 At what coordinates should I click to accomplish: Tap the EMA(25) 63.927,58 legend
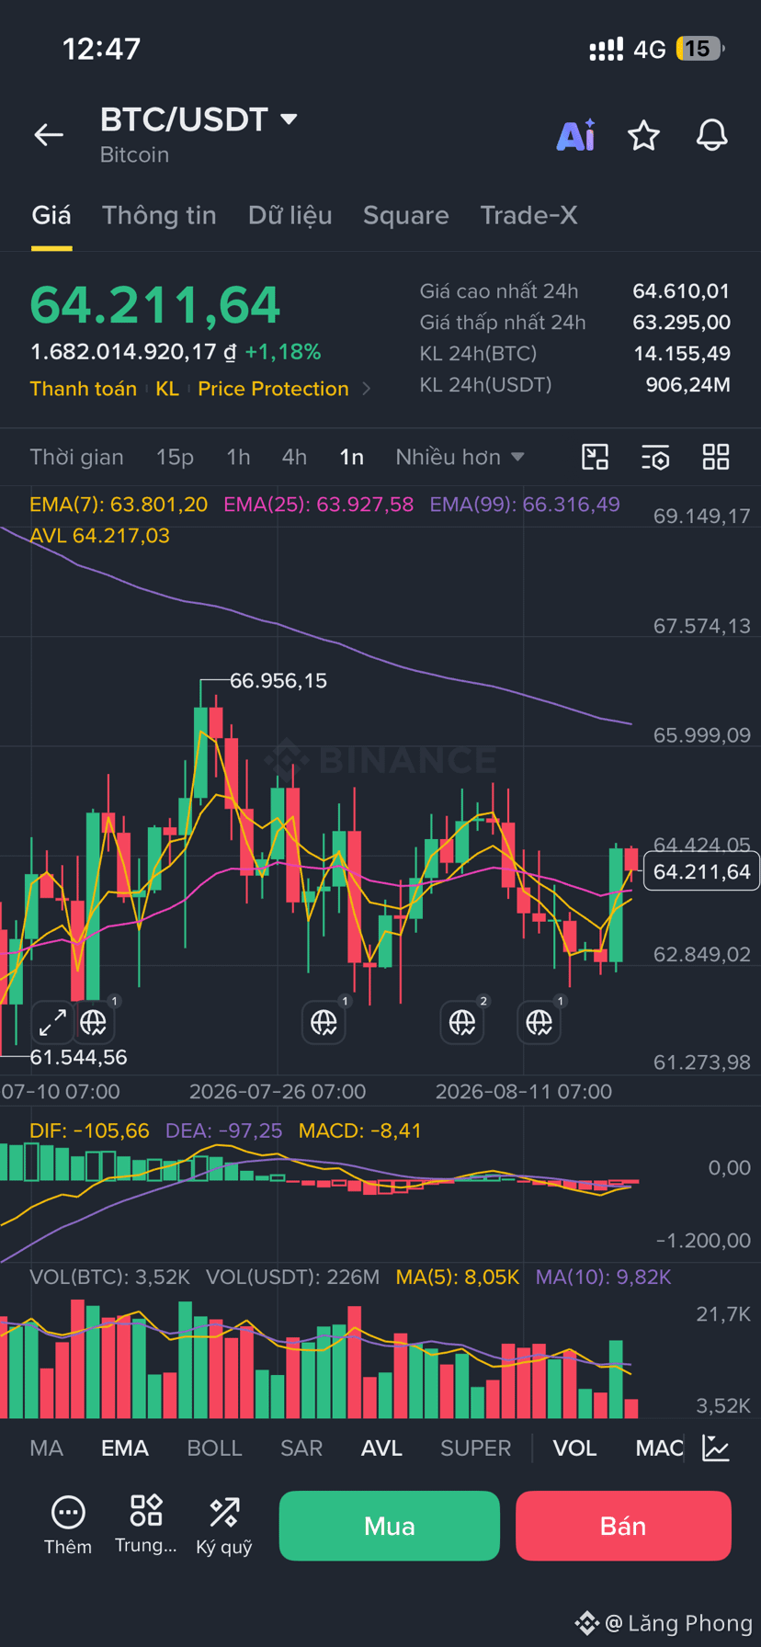(x=319, y=505)
